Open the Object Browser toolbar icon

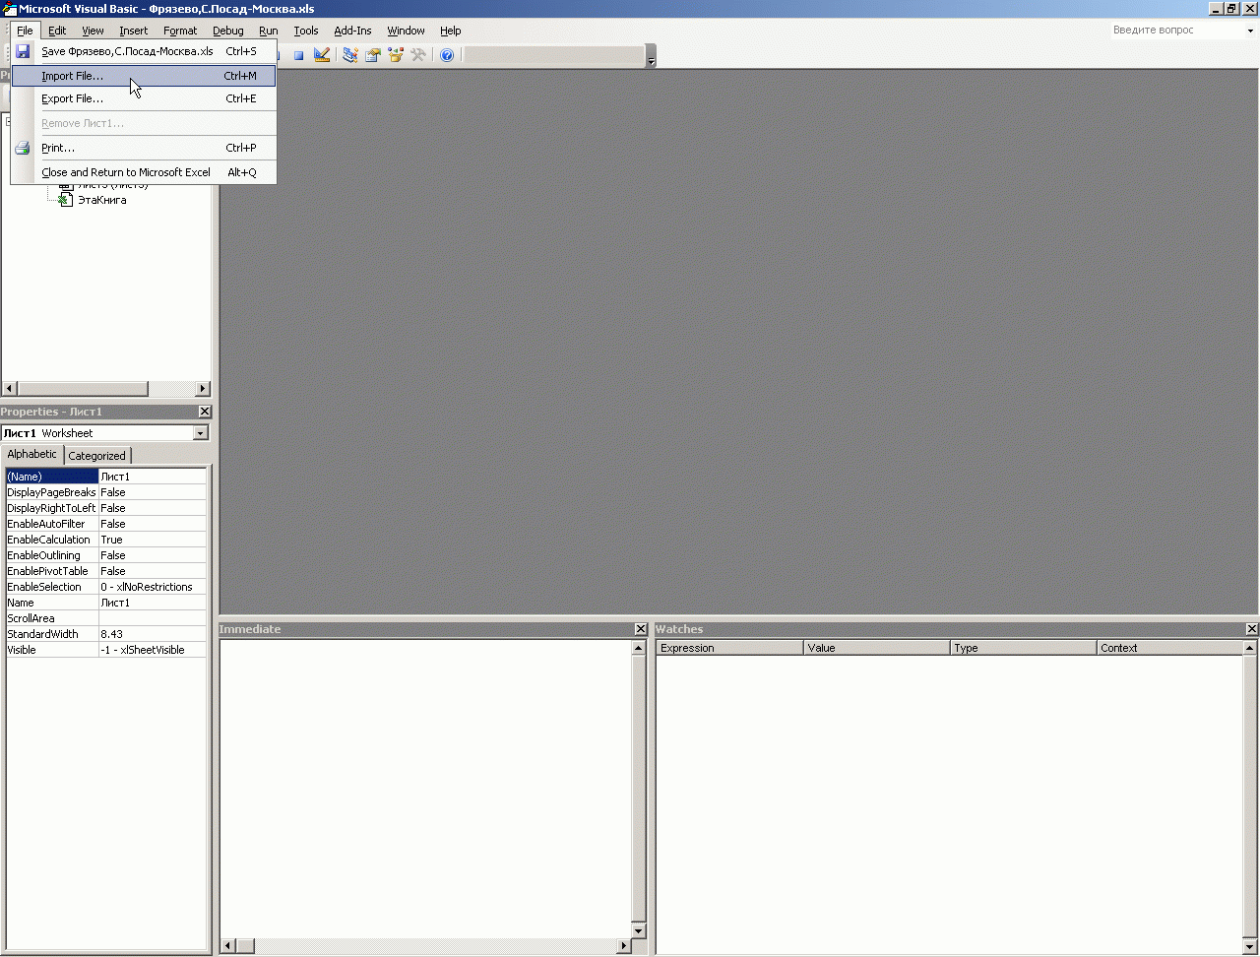pos(396,55)
